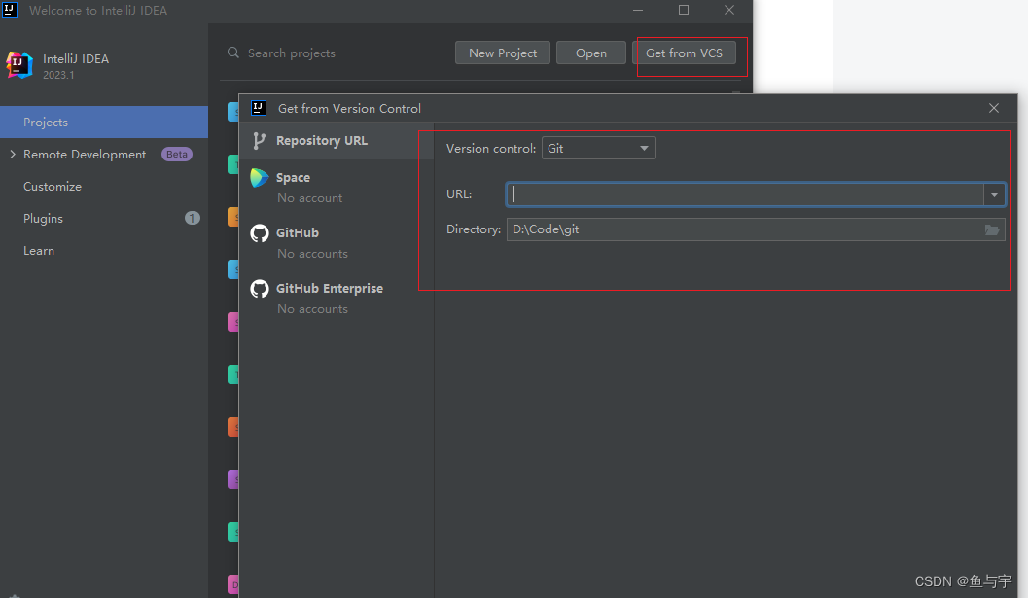This screenshot has width=1028, height=598.
Task: Open Remote Development section
Action: pos(85,154)
